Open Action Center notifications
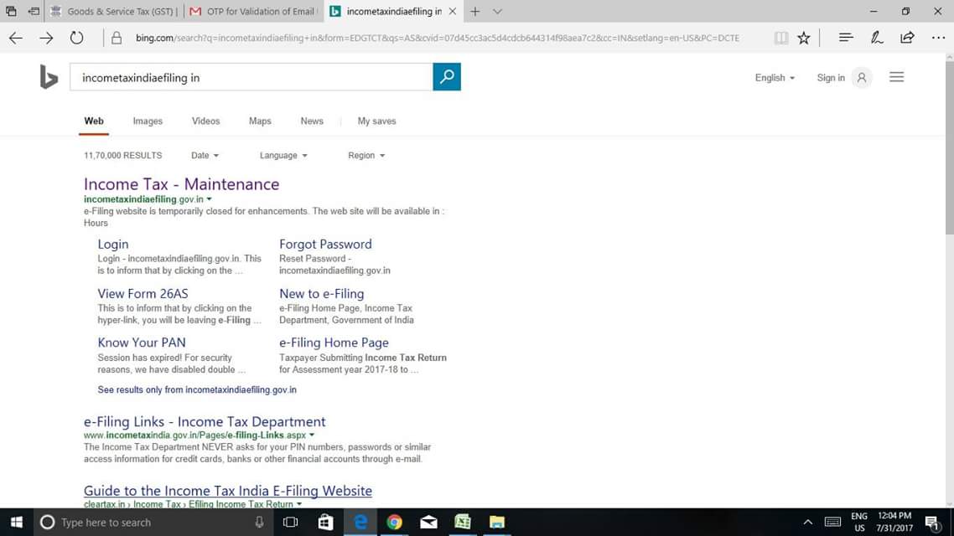This screenshot has width=954, height=536. pyautogui.click(x=933, y=522)
